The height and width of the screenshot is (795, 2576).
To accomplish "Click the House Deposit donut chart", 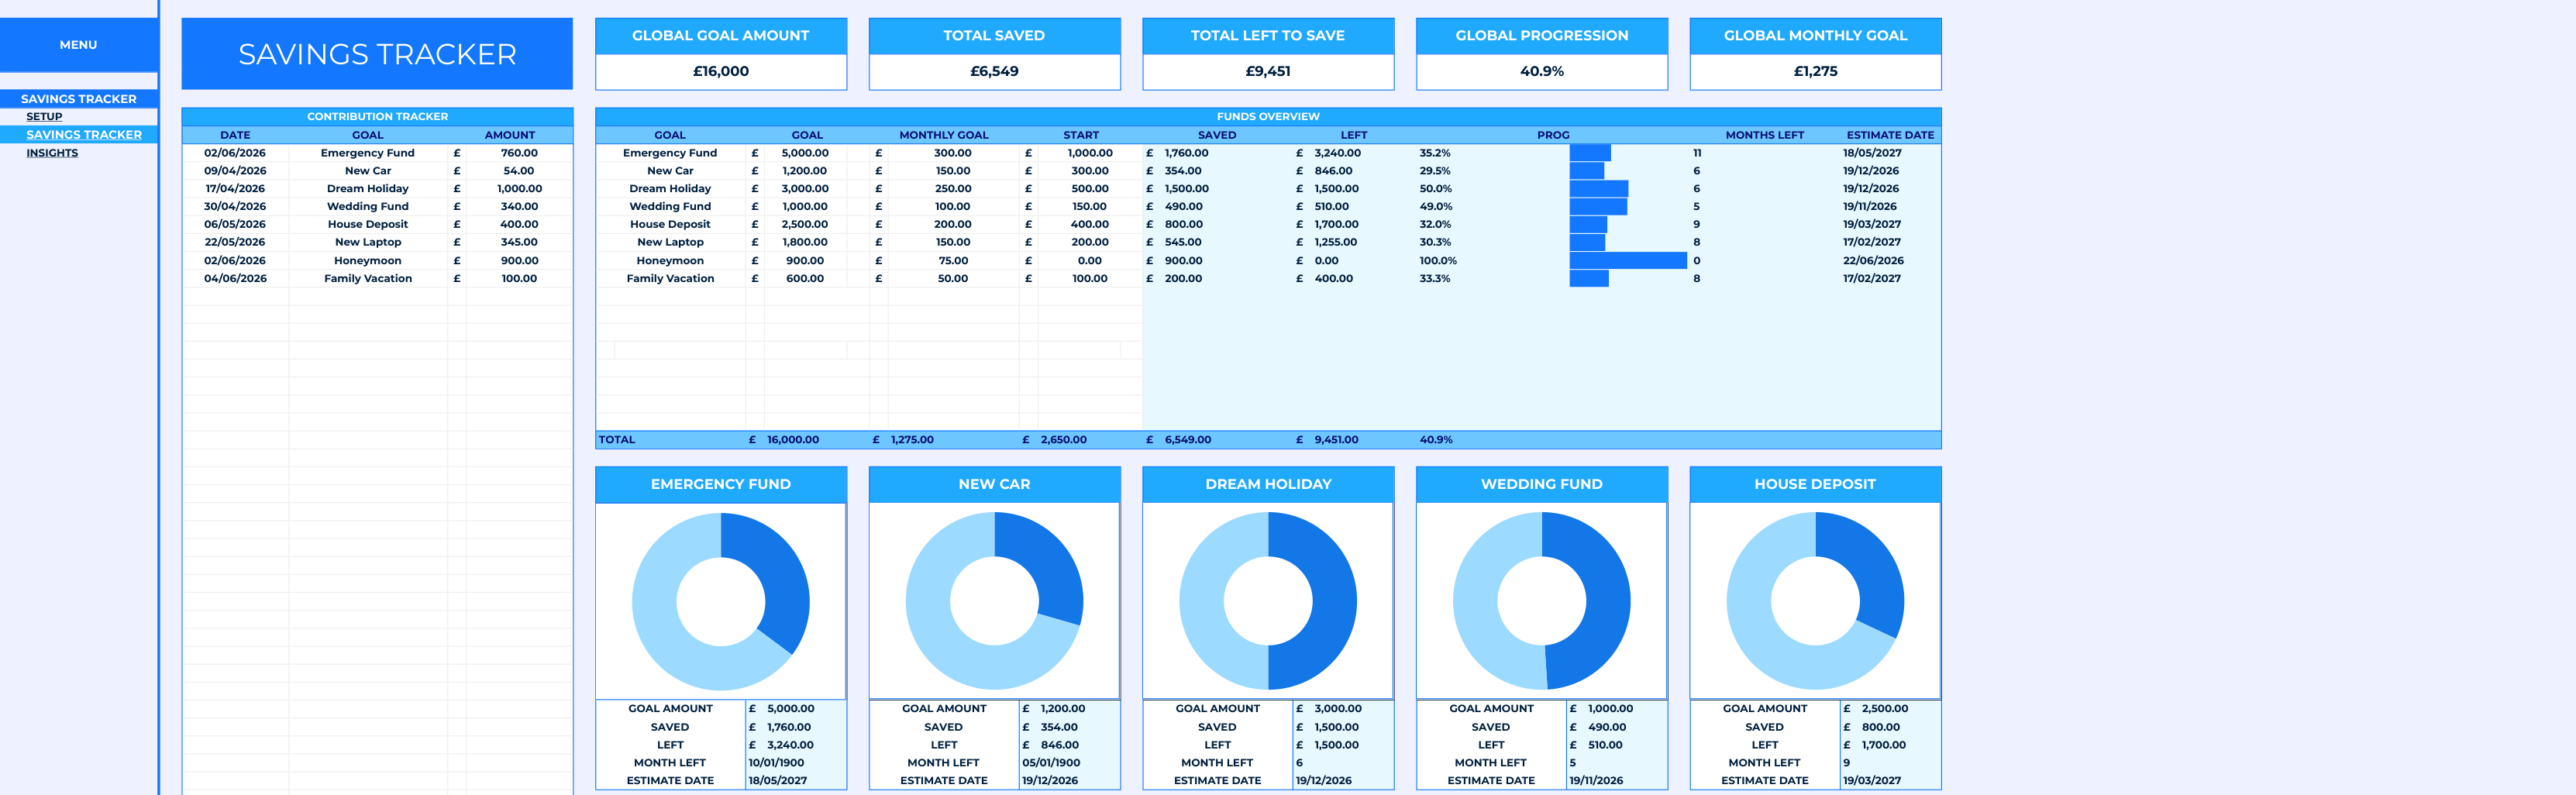I will click(1815, 601).
